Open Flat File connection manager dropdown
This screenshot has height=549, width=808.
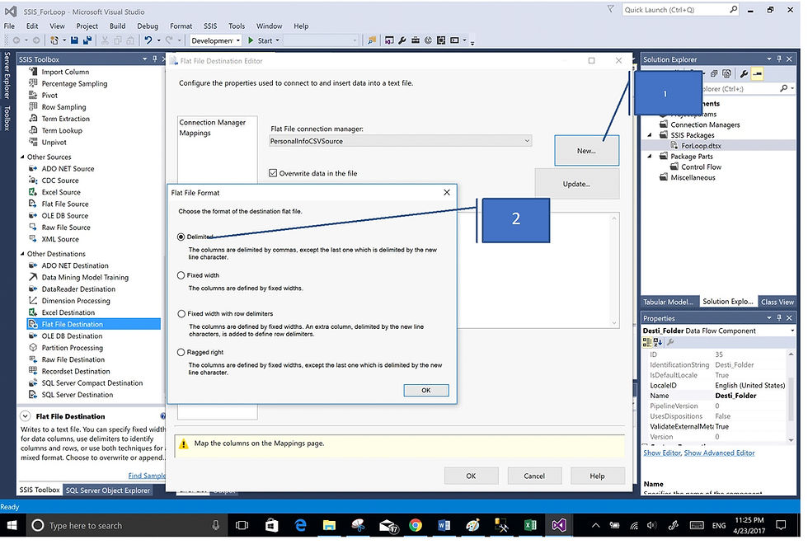point(527,141)
